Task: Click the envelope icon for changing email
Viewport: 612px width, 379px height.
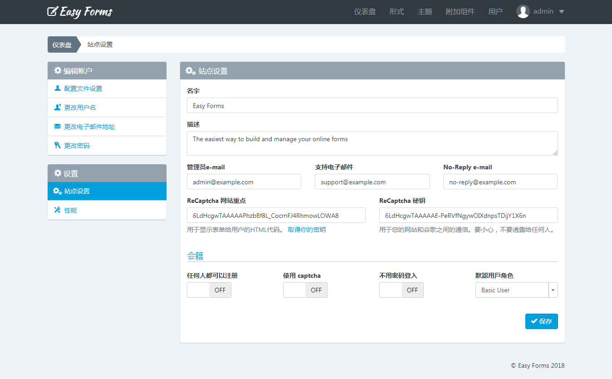Action: [x=58, y=127]
